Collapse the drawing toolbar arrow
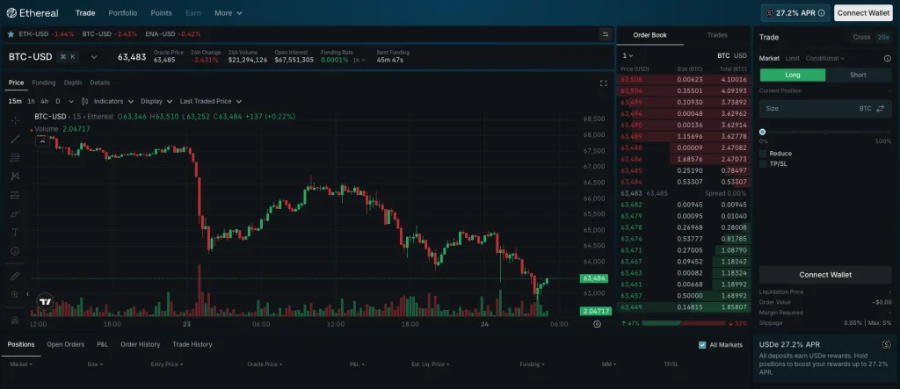This screenshot has width=900, height=389. pyautogui.click(x=27, y=294)
